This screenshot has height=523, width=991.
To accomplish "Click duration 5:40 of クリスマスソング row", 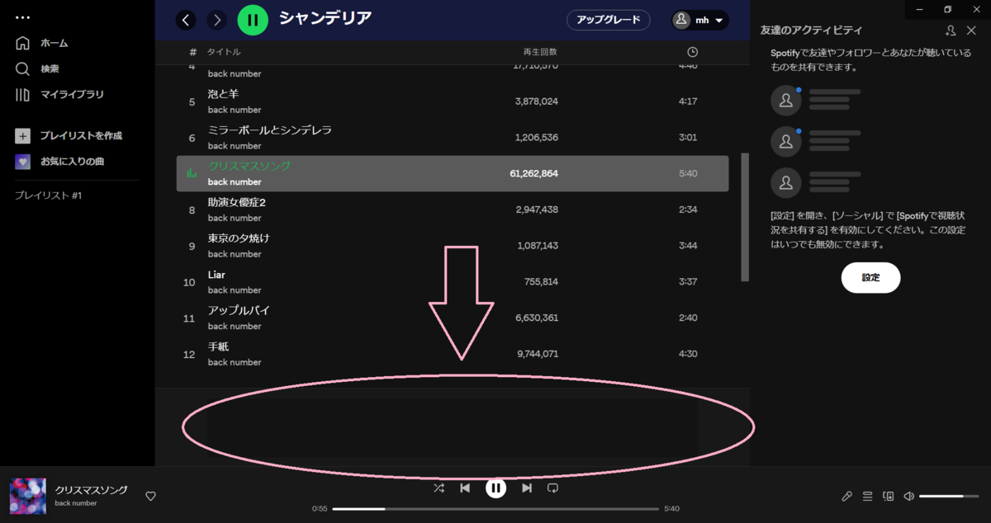I will click(688, 174).
